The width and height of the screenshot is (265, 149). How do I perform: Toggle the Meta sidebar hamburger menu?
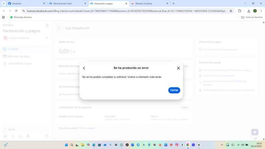coord(47,25)
